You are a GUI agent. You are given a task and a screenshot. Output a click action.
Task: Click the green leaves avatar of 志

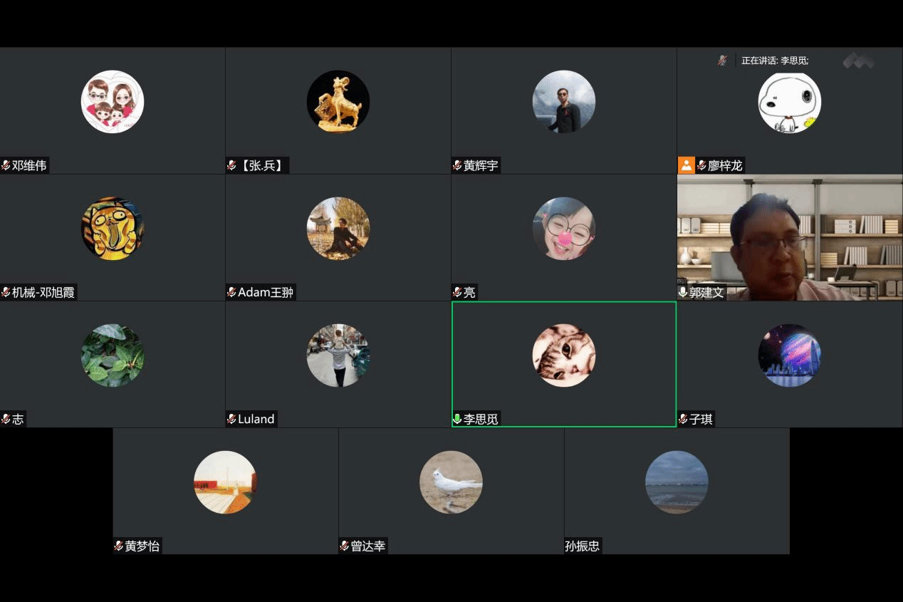coord(113,355)
